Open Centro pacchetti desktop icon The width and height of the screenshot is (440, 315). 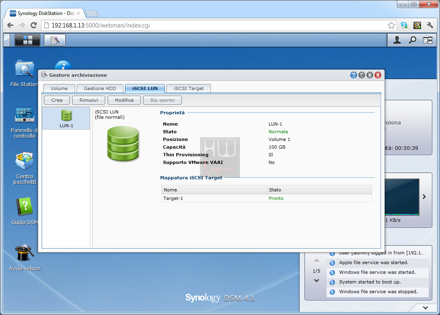click(x=25, y=168)
